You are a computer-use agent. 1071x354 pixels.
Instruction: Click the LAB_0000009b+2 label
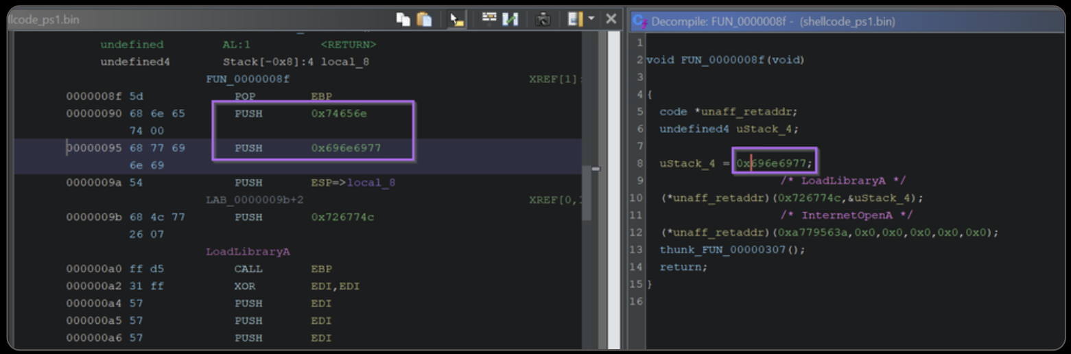[x=255, y=200]
